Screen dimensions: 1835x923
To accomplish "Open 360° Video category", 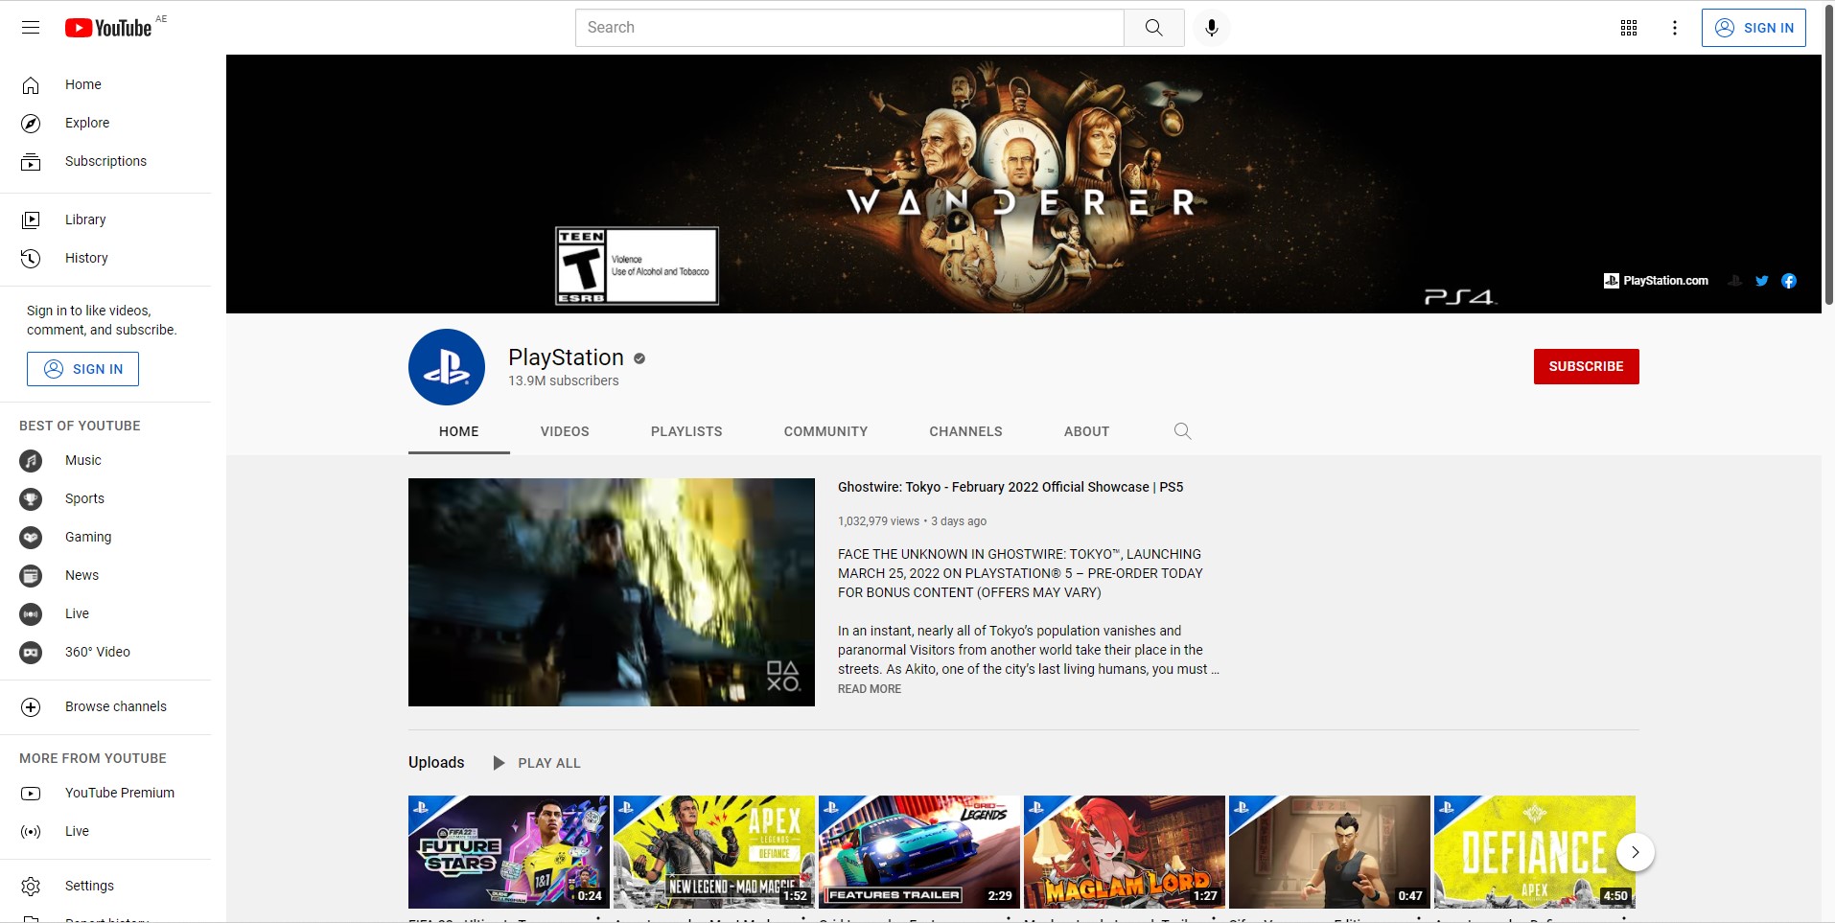I will [105, 653].
